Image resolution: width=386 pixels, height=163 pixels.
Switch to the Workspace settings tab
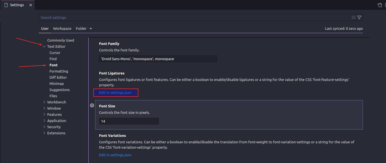pos(62,28)
